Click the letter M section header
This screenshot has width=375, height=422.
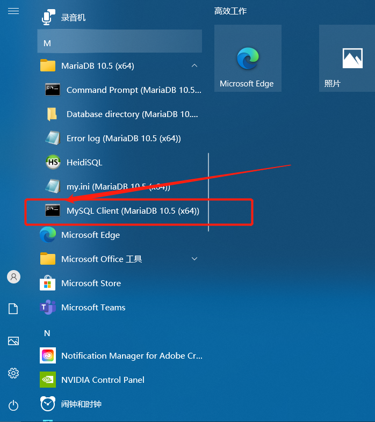[x=120, y=41]
